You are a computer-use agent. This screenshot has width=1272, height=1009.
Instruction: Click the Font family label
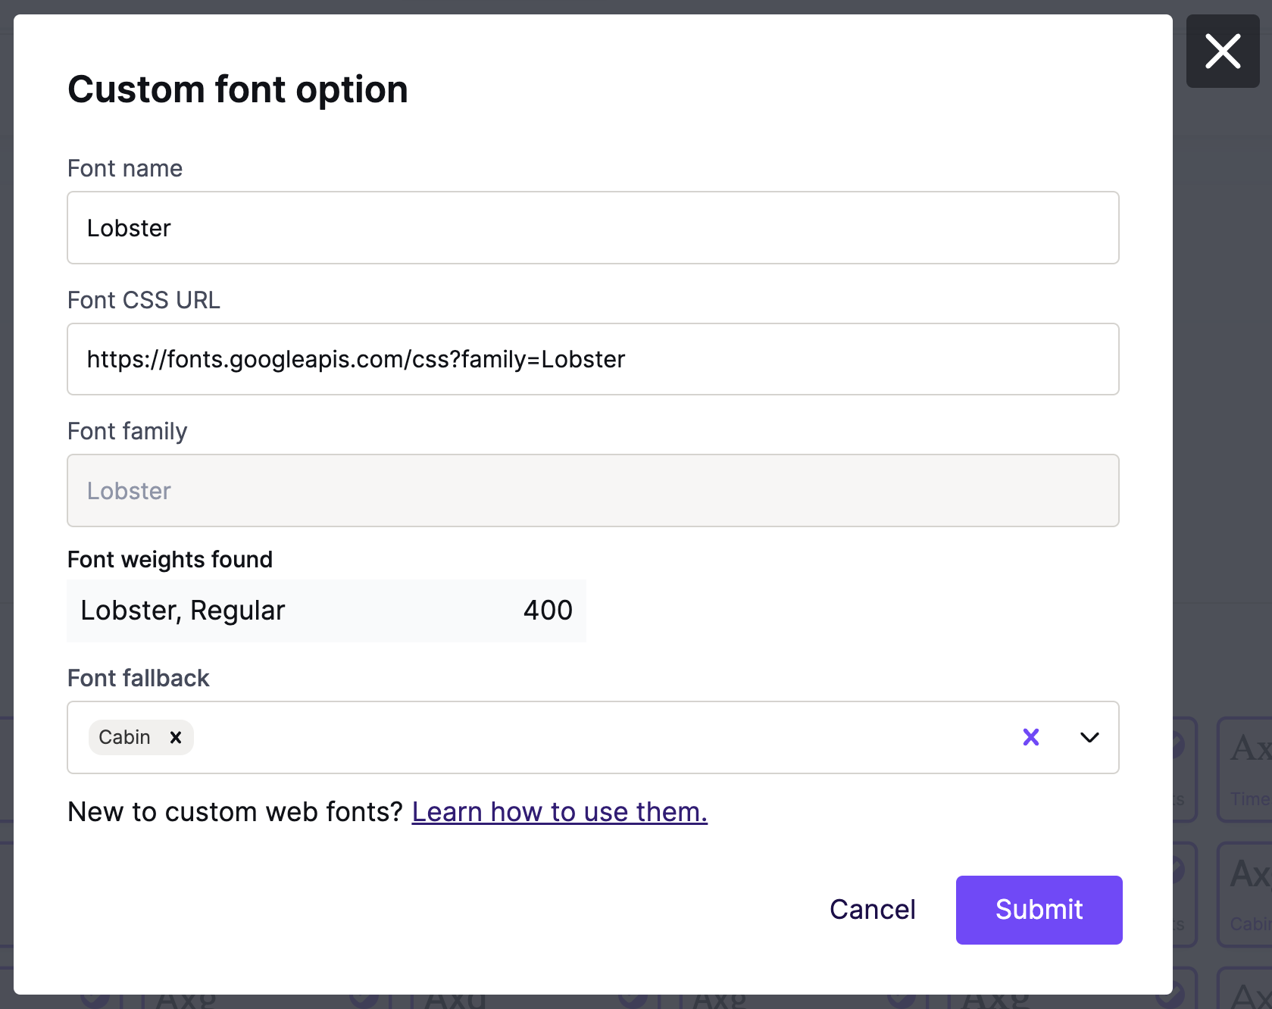(127, 431)
